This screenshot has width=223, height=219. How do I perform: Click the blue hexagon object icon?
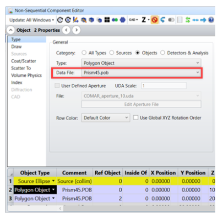(123, 20)
